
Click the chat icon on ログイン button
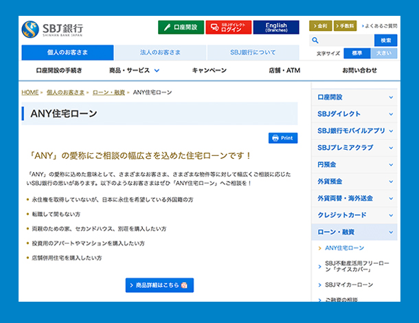pos(214,27)
